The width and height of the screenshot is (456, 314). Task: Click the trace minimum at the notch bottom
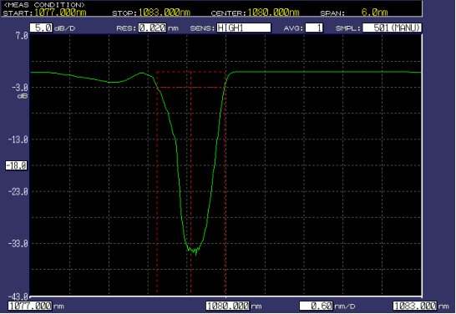point(196,255)
